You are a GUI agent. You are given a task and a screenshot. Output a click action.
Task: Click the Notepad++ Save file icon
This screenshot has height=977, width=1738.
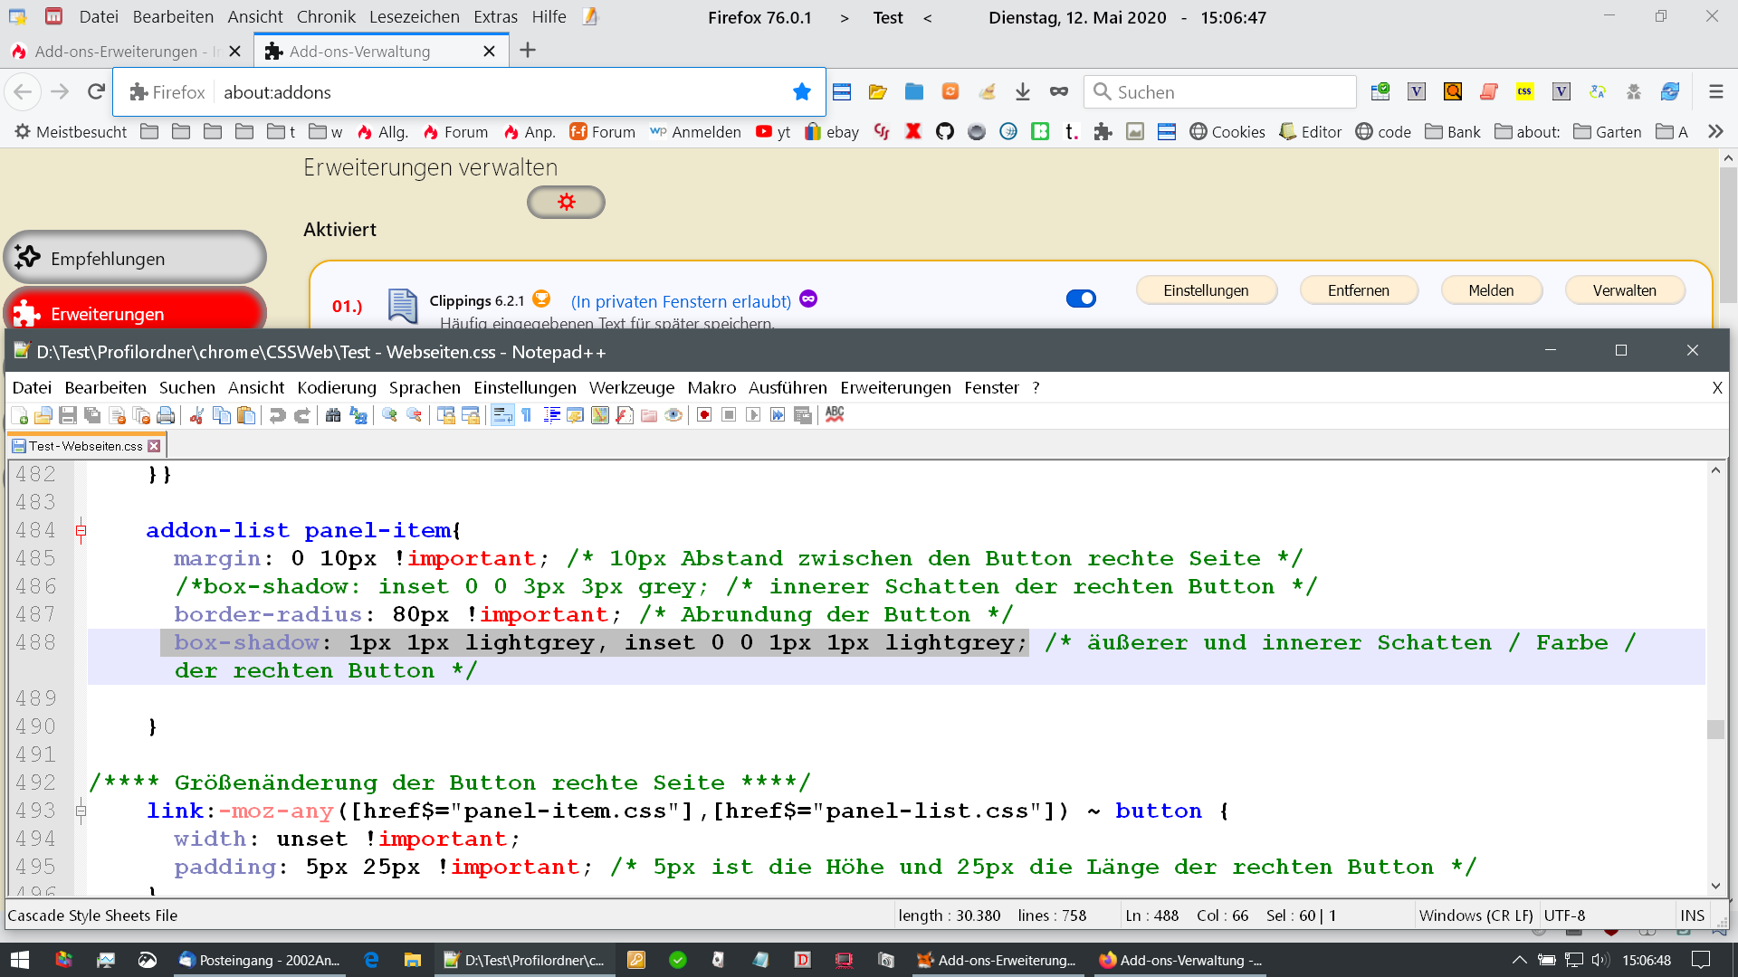(68, 415)
